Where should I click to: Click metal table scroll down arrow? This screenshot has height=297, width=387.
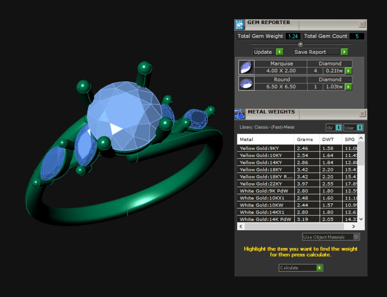[361, 219]
